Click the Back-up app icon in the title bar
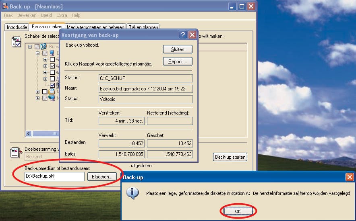The height and width of the screenshot is (221, 356). pos(5,6)
